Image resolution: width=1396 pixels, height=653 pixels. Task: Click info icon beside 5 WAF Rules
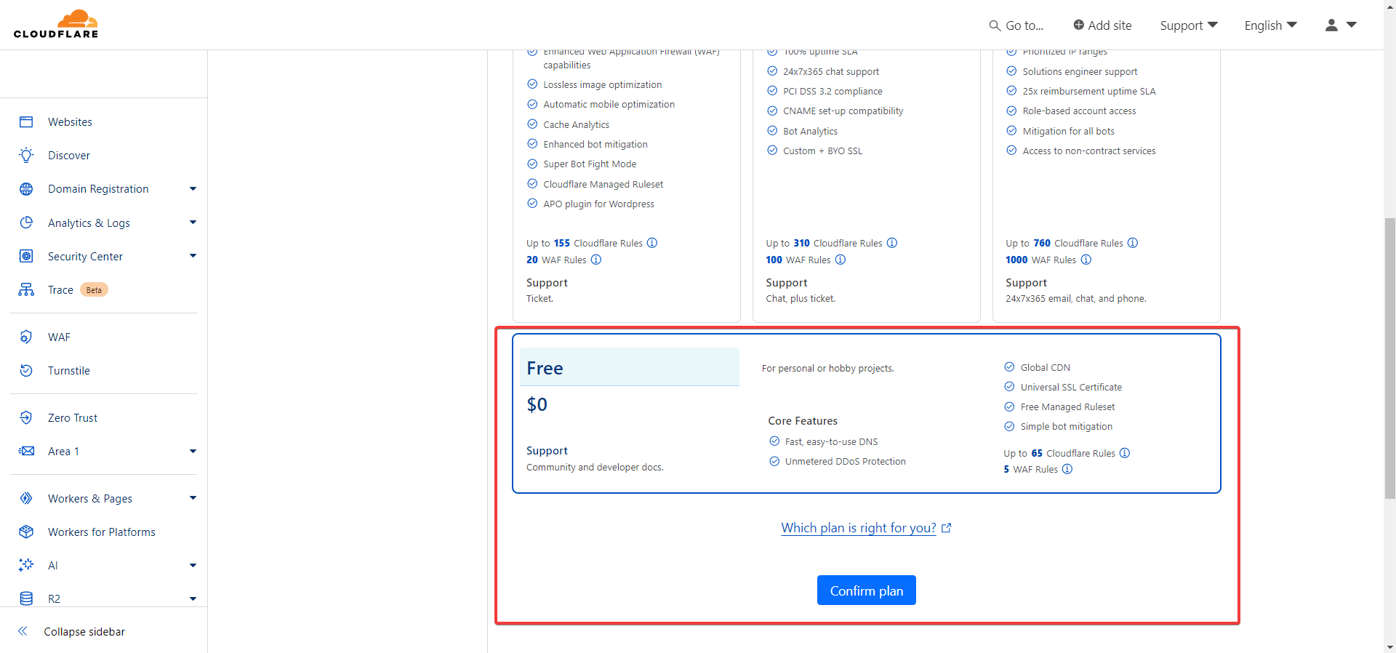pyautogui.click(x=1067, y=469)
